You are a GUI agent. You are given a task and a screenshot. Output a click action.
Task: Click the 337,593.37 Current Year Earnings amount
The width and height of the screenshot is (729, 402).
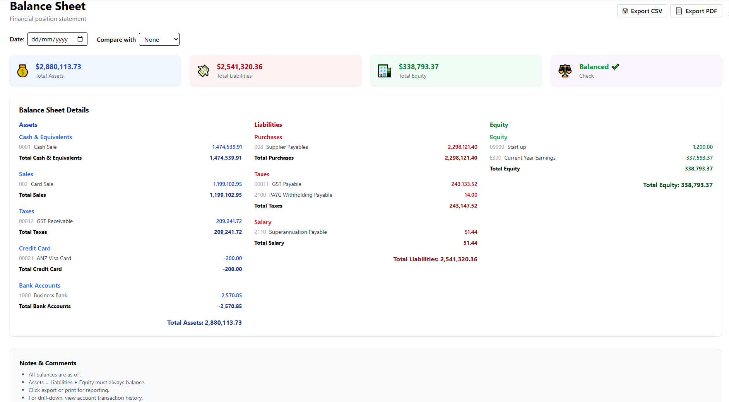click(x=699, y=158)
